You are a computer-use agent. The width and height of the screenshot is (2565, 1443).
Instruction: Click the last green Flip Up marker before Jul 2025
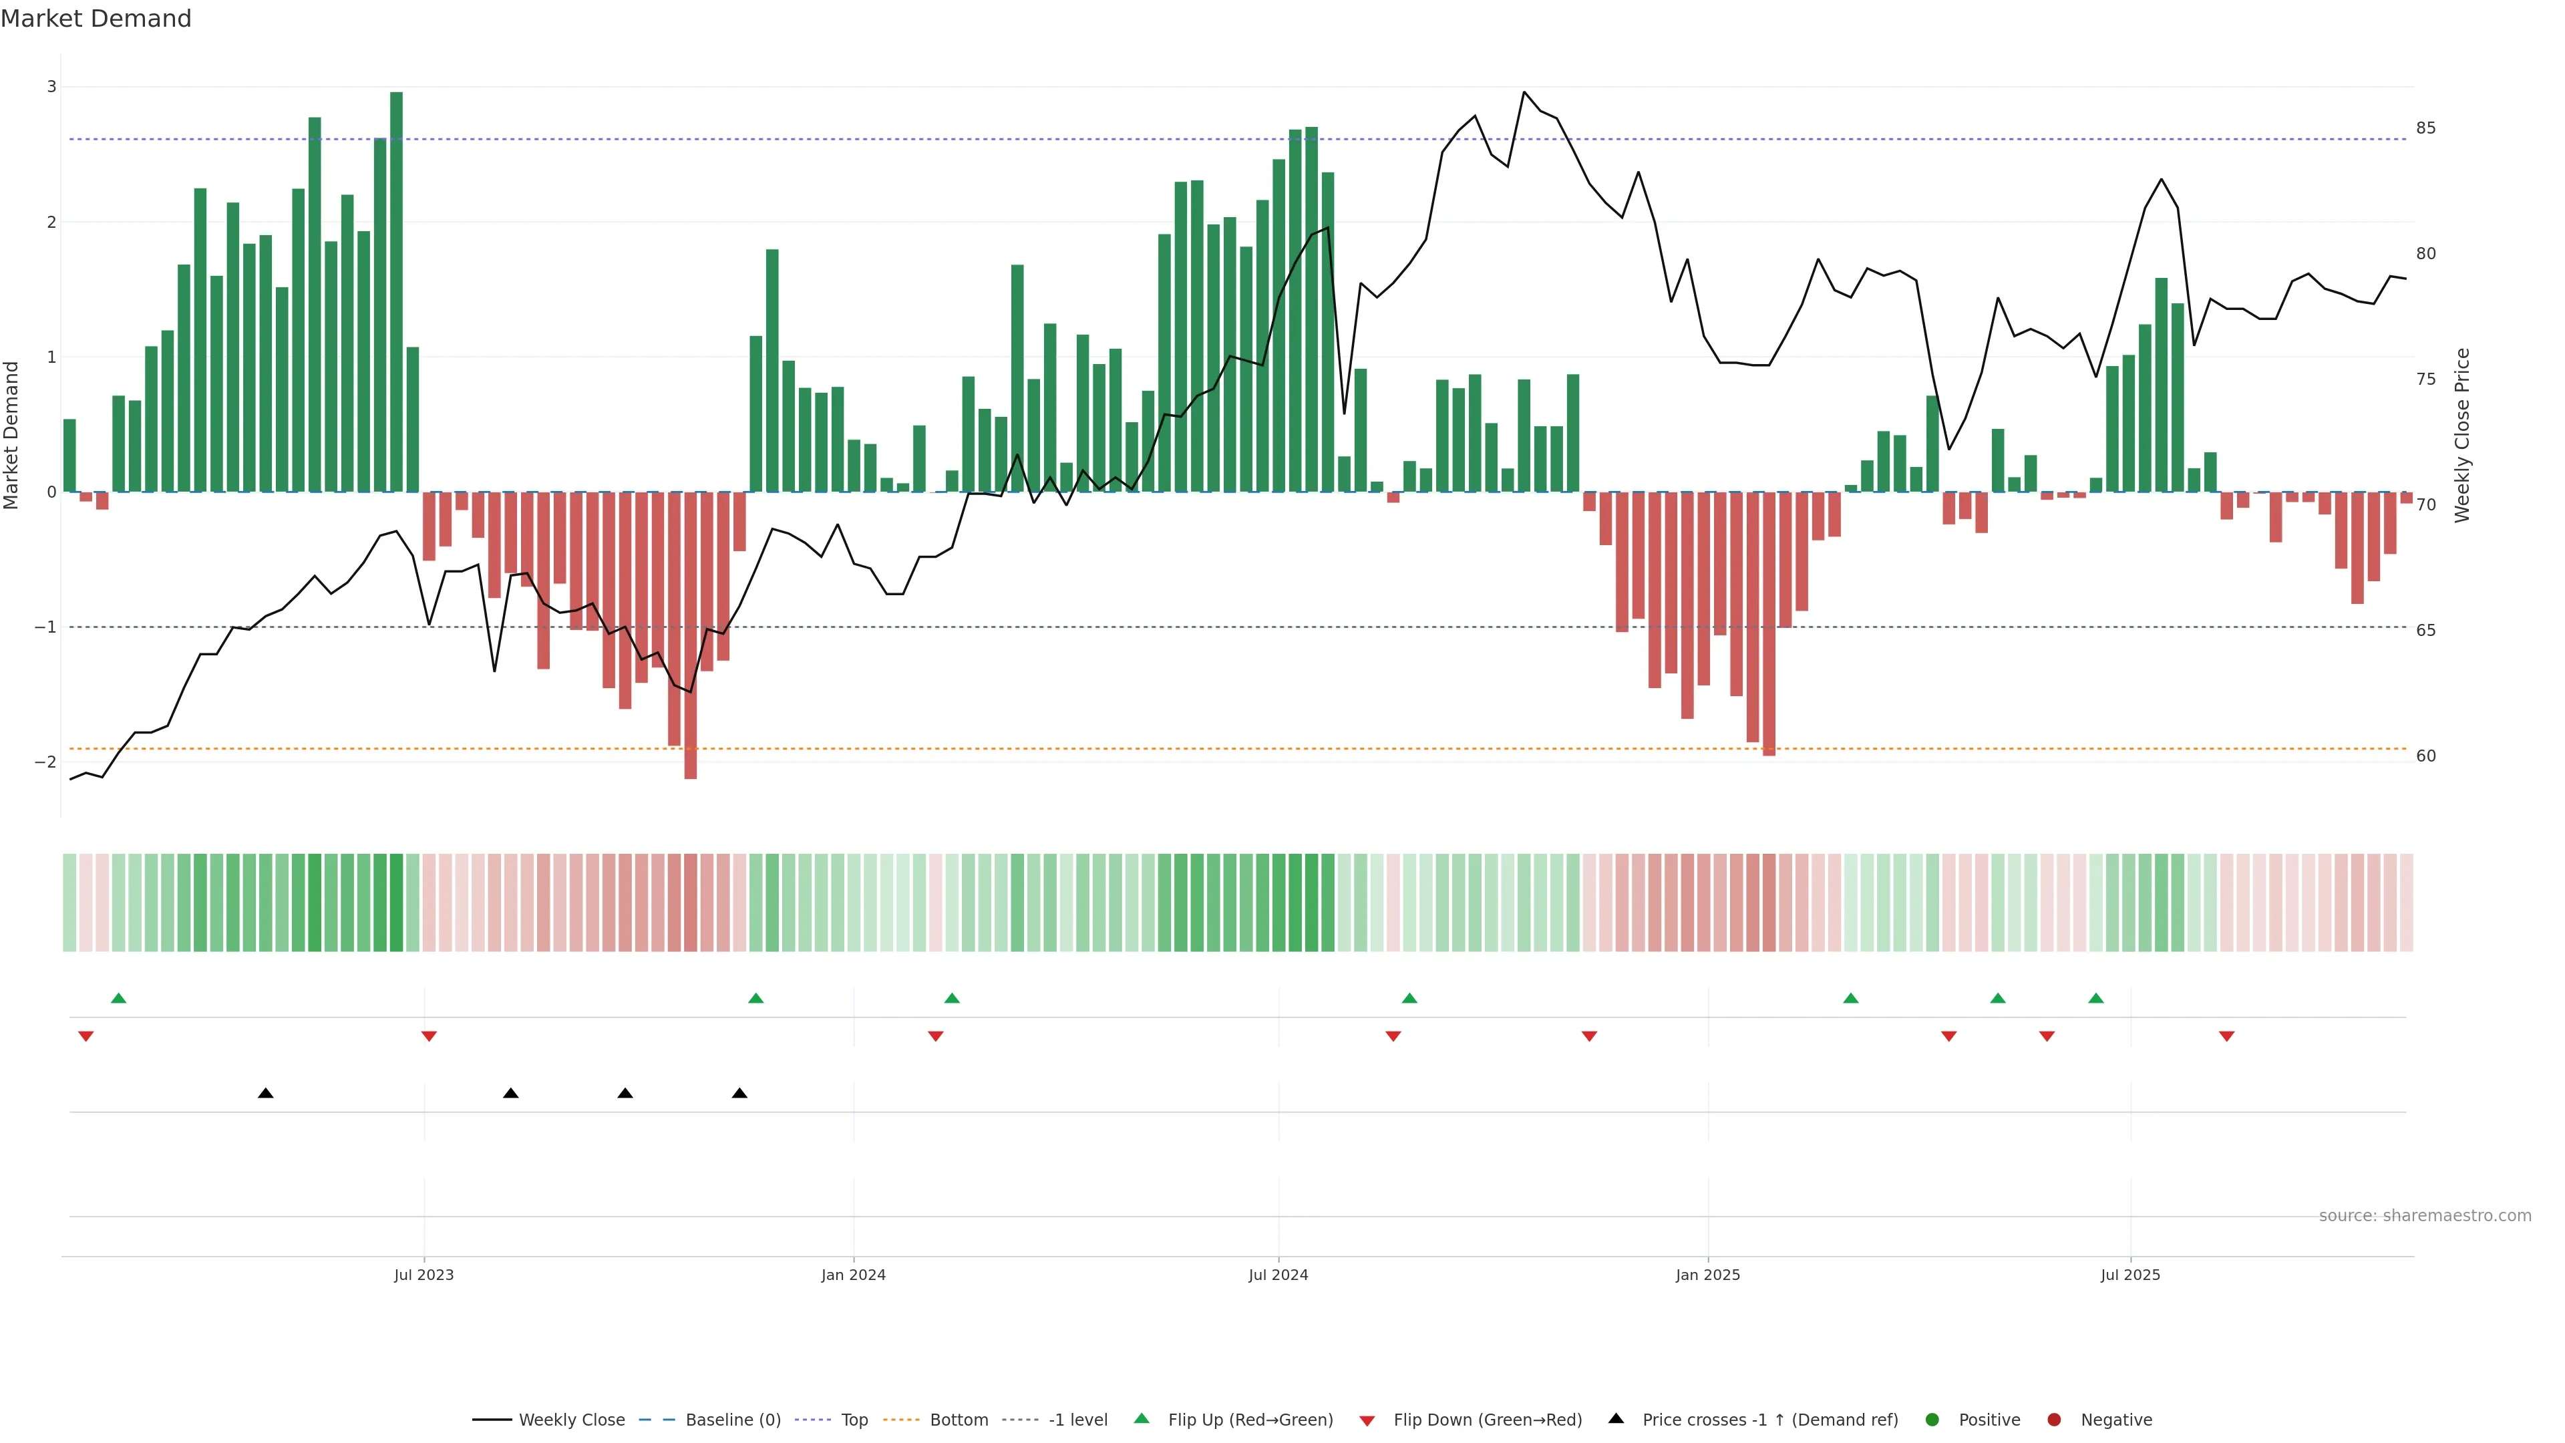(2096, 998)
